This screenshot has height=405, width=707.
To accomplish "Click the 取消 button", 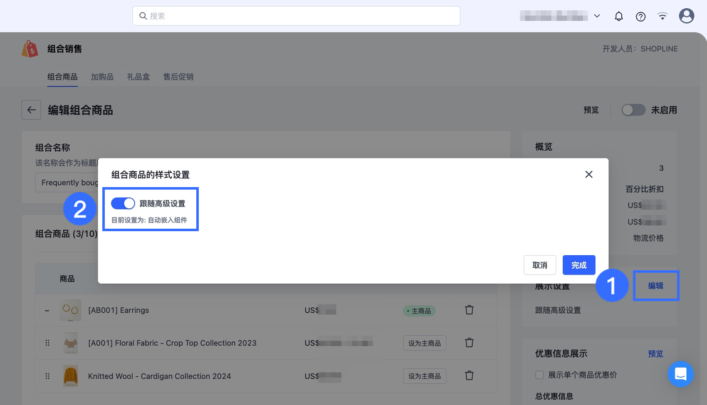I will [540, 265].
